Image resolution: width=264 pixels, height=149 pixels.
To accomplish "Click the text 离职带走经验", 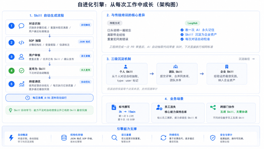I will 116,35.
